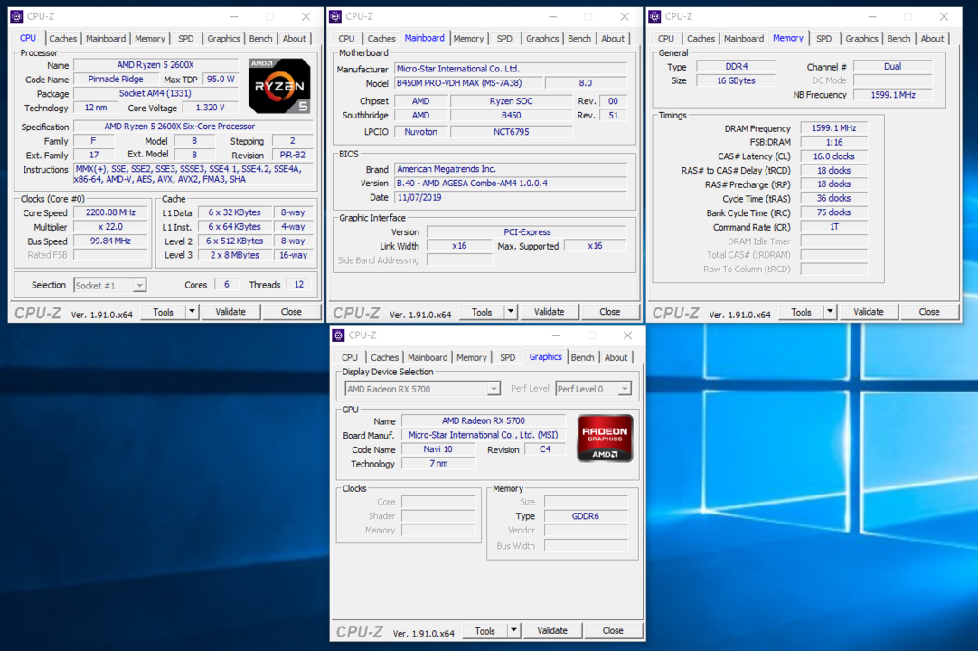Click the Pinnacle Ridge code name value
This screenshot has width=978, height=651.
(116, 80)
